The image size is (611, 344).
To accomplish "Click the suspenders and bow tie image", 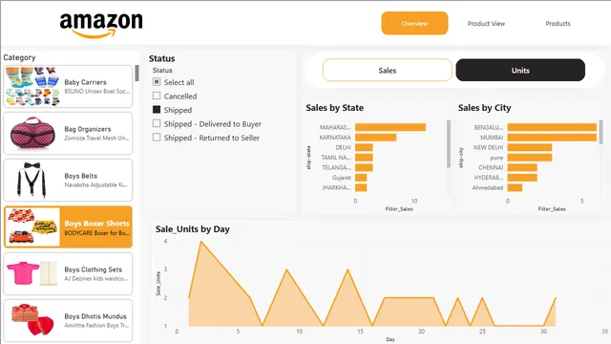I will (x=32, y=180).
